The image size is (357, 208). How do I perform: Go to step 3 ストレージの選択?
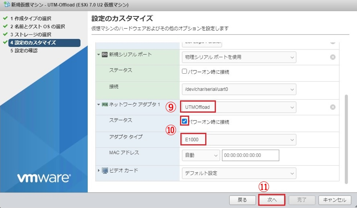click(31, 35)
